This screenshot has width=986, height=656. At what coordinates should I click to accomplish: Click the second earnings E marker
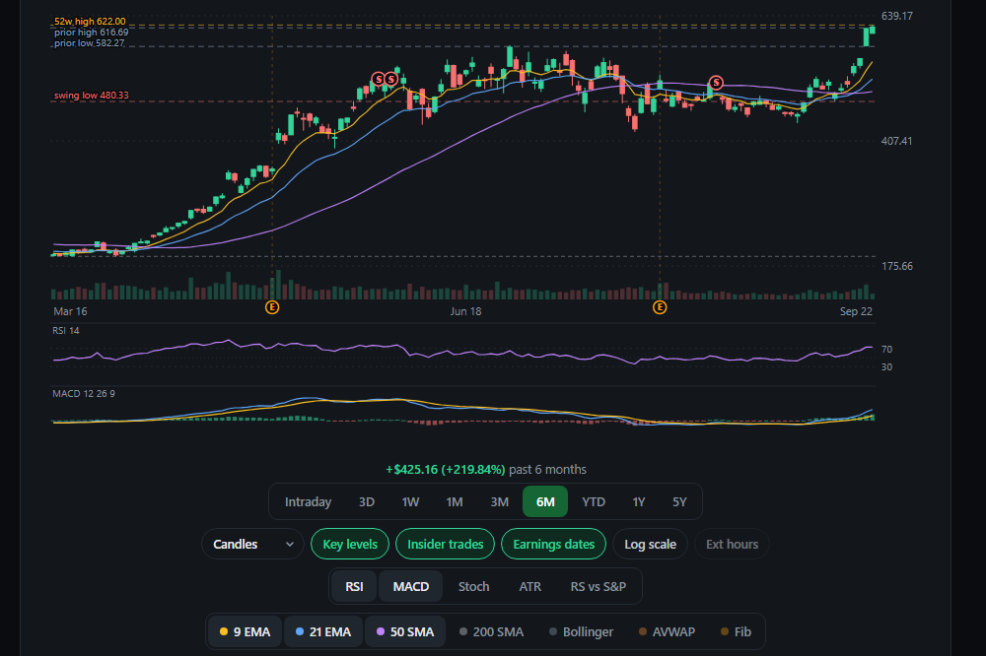[x=660, y=307]
